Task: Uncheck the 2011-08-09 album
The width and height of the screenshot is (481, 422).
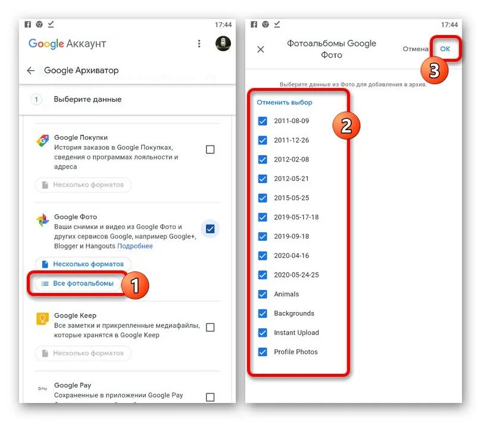Action: [263, 121]
